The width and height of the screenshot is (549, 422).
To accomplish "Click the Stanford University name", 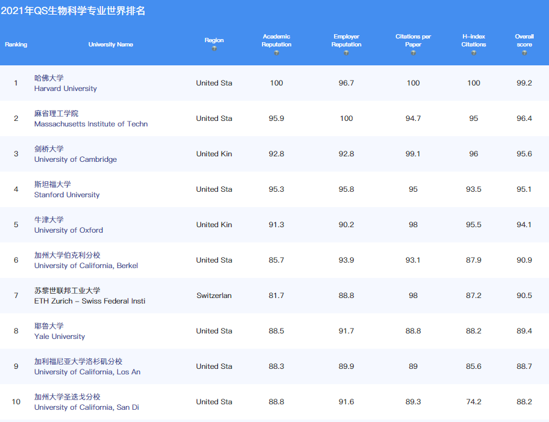I will click(67, 195).
